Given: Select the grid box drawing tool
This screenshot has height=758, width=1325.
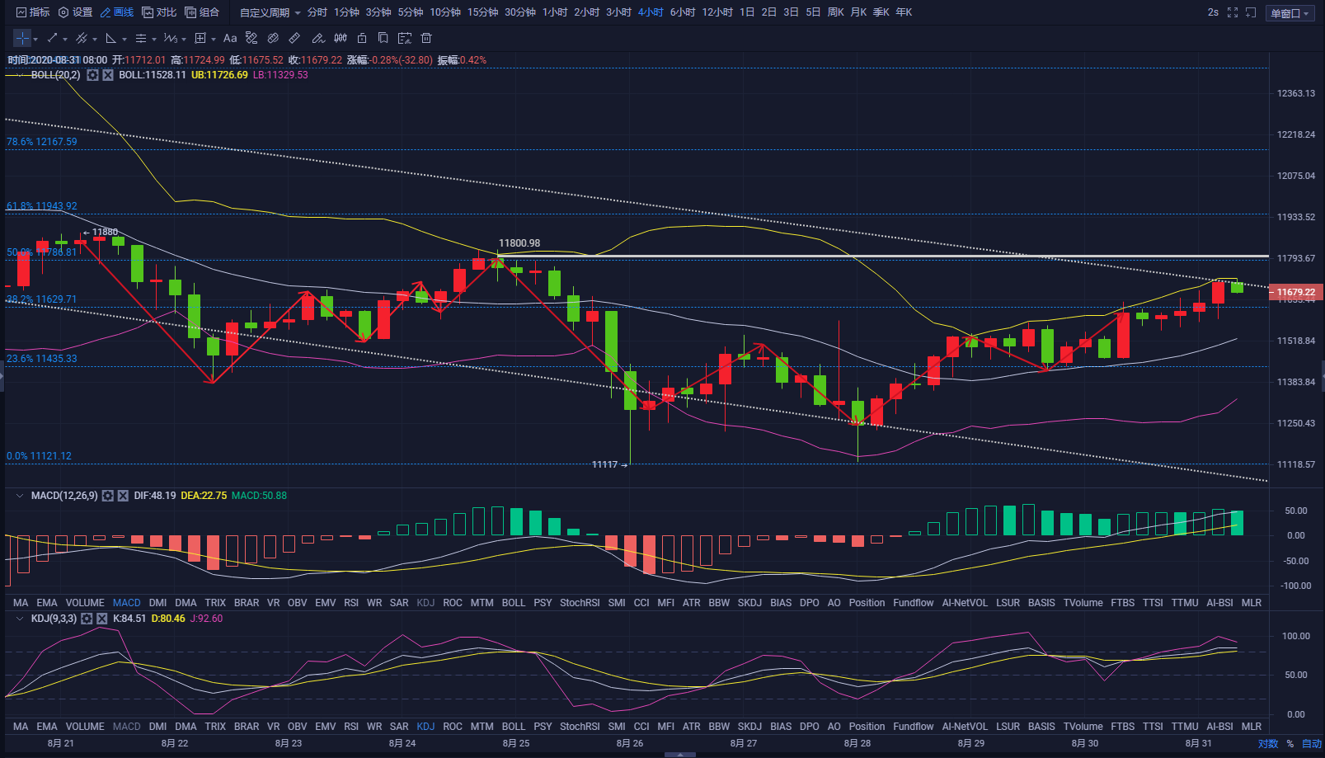Looking at the screenshot, I should point(200,38).
